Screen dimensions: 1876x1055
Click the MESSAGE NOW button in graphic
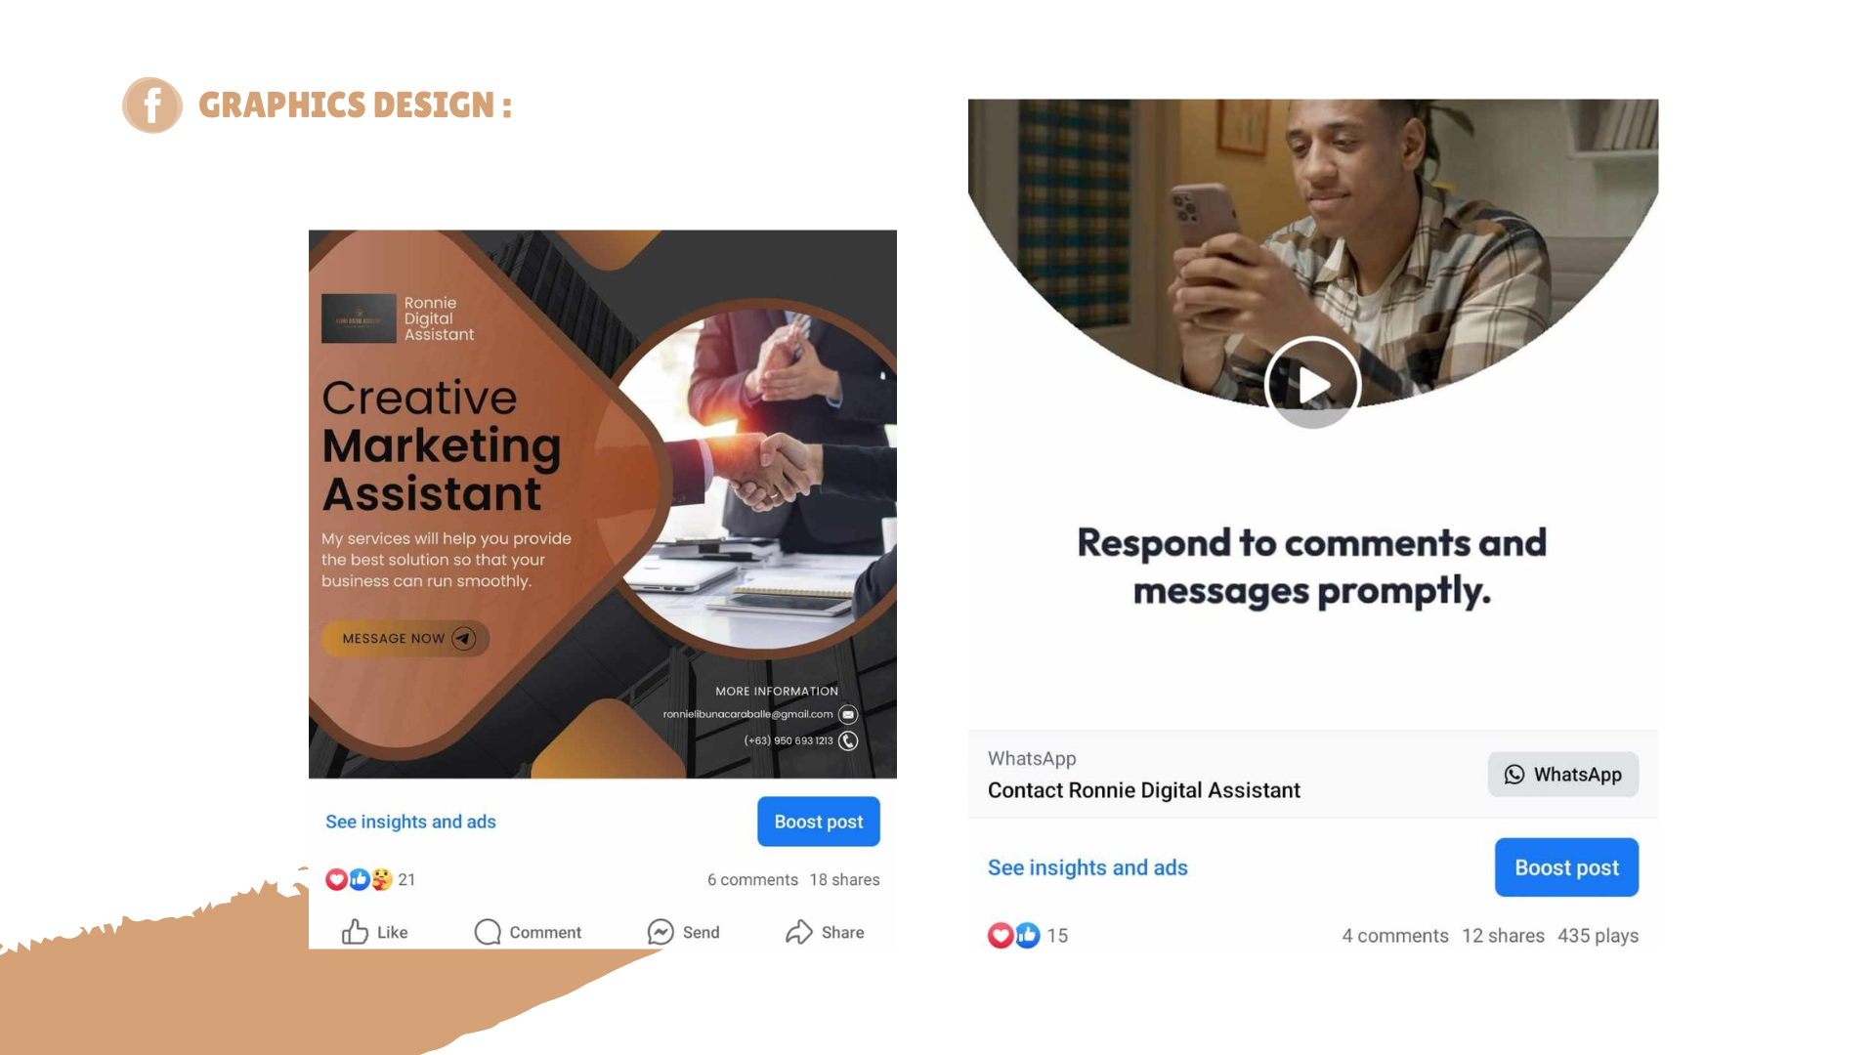click(x=405, y=638)
